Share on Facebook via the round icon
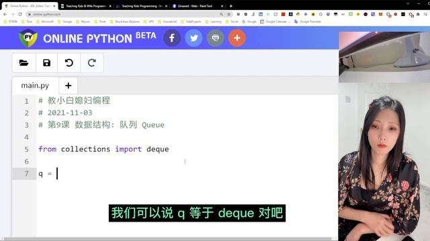Viewport: 430px width, 241px height. click(172, 37)
